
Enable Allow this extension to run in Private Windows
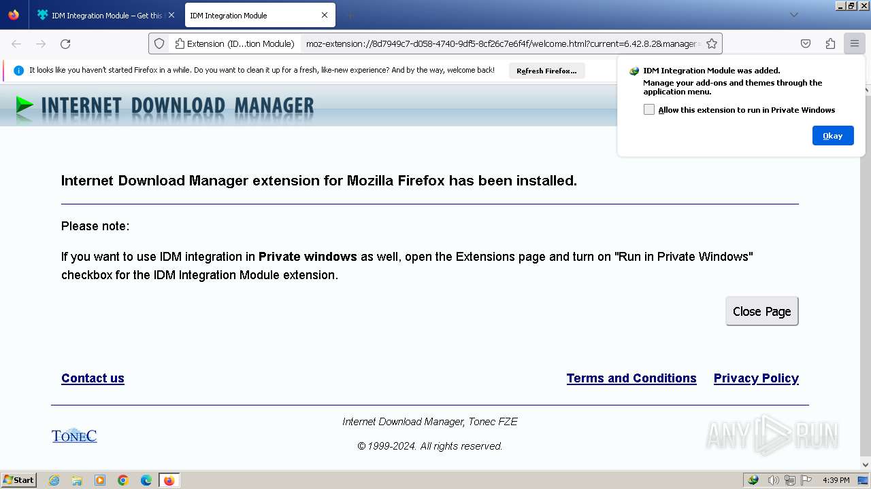coord(649,109)
